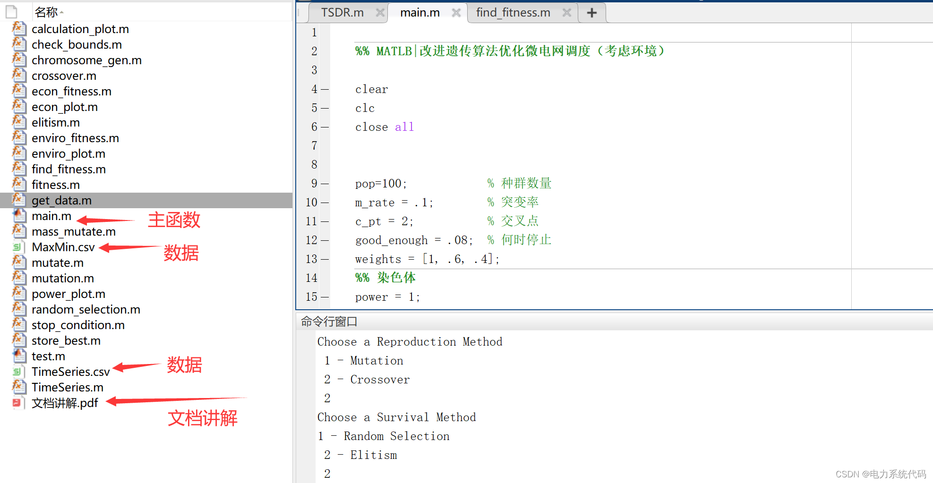Add a new editor tab with plus button

[591, 13]
